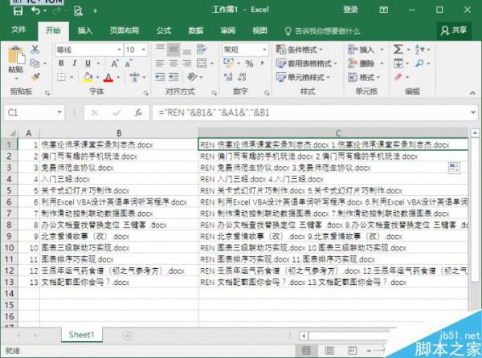Click the Paste (粘贴) clipboard icon
Screen dimensions: 482x358
click(15, 58)
